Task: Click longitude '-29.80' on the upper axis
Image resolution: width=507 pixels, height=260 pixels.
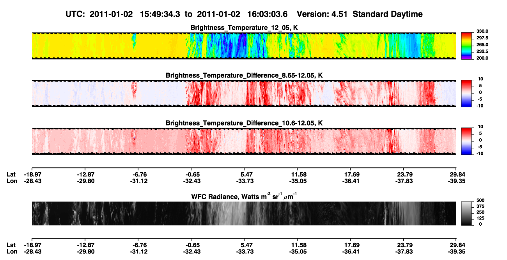Action: 84,180
